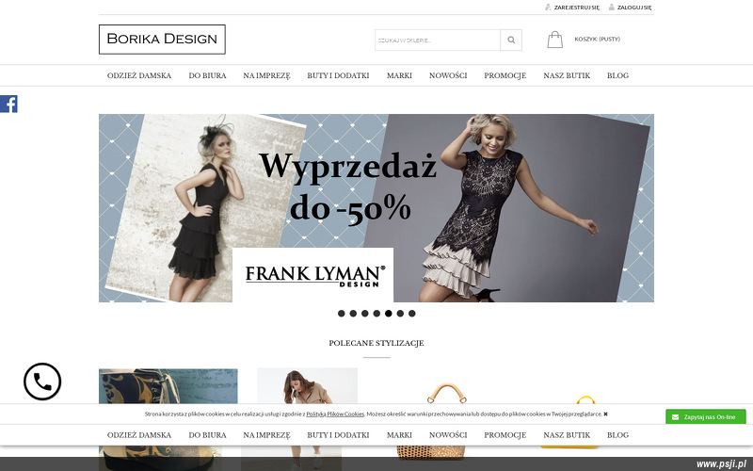Open 'Promocje' in sticky bottom menu
The height and width of the screenshot is (471, 753).
pyautogui.click(x=505, y=435)
